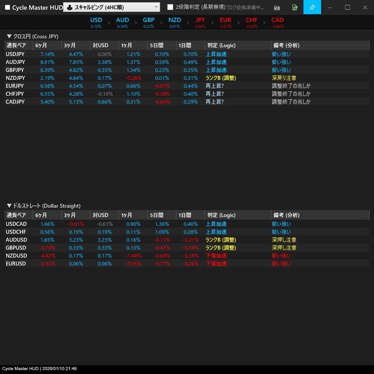Sort Cross JPY table by 6ヶ月 column
Viewport: 374px width, 374px height.
pos(47,45)
